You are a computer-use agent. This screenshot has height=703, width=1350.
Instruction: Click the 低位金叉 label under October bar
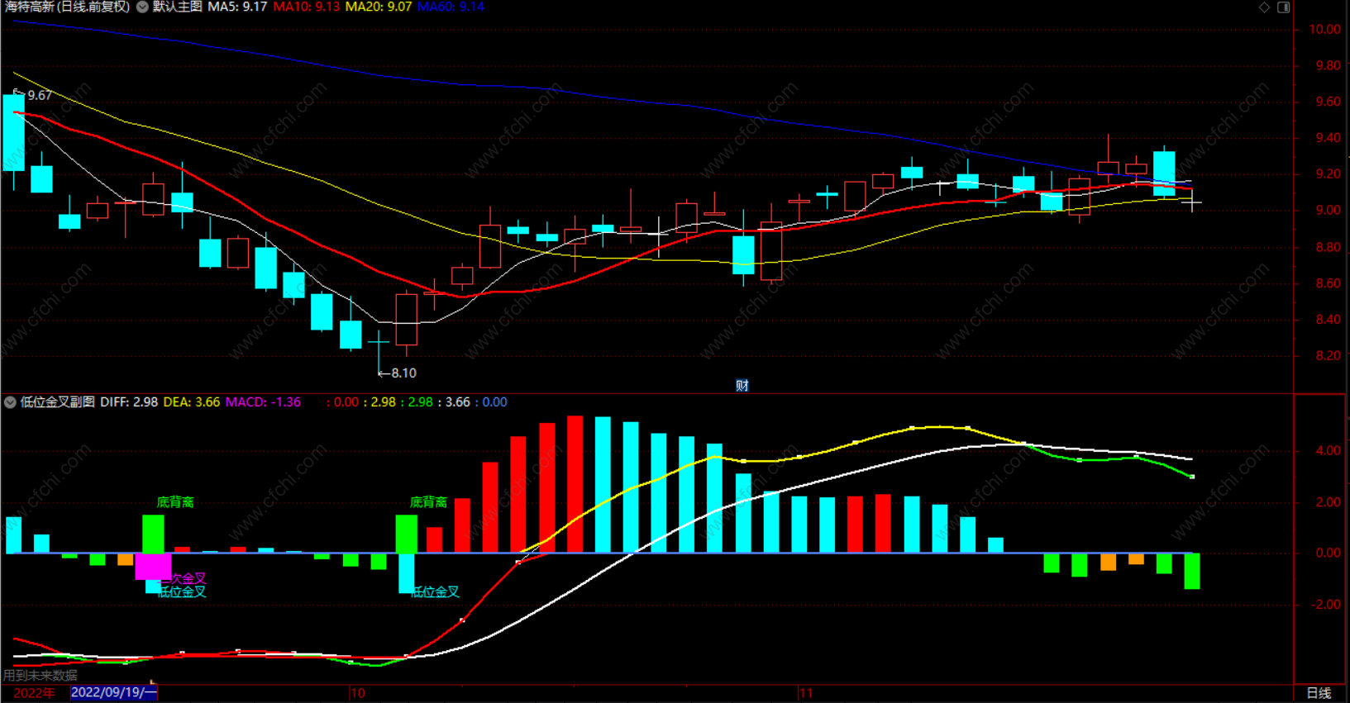coord(435,591)
